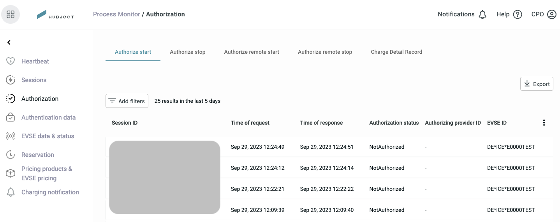Open the app grid menu icon
Screen dimensions: 560x222
coord(11,14)
